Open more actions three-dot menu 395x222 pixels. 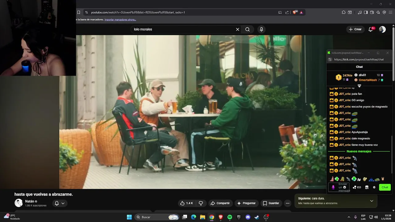288,203
